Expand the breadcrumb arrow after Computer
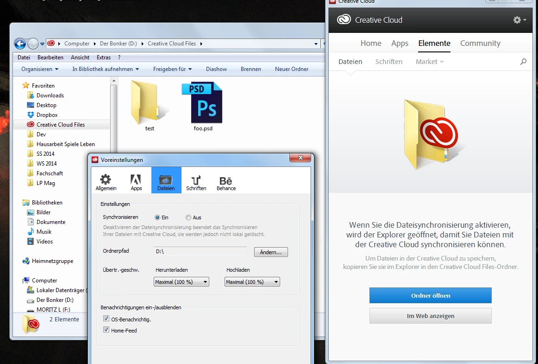This screenshot has height=364, width=538. click(95, 44)
